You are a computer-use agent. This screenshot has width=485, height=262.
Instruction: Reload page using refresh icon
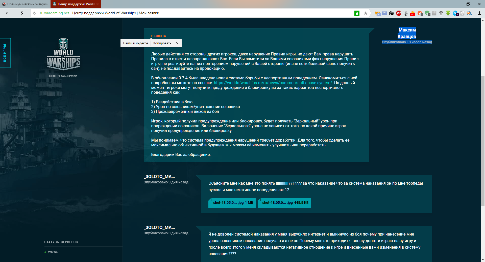[34, 13]
